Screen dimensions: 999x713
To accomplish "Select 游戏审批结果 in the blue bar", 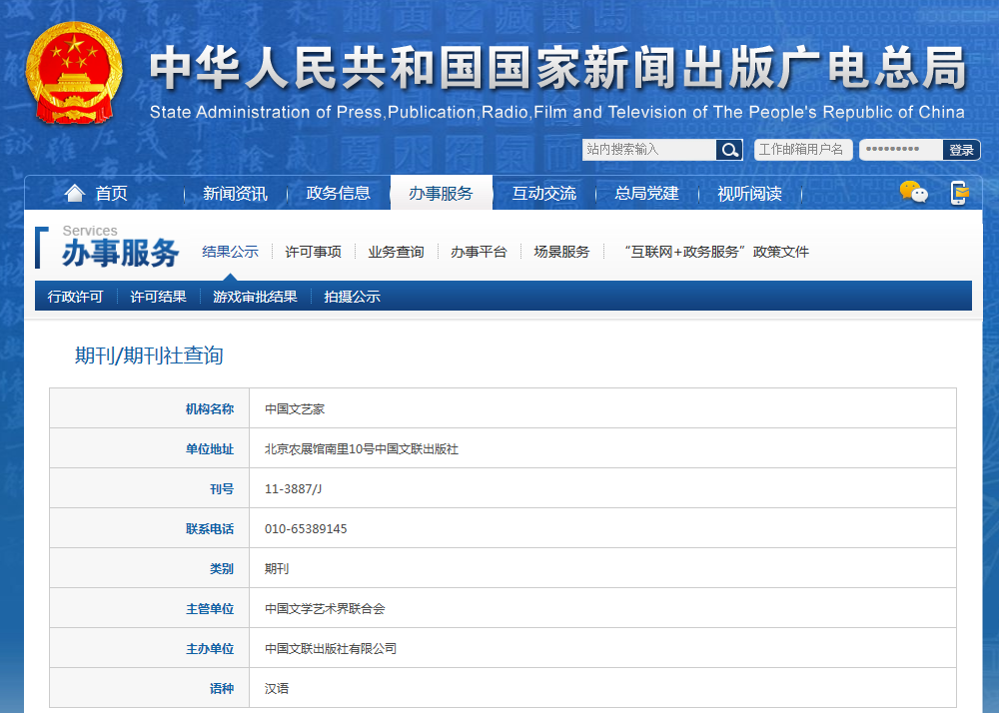I will coord(255,297).
